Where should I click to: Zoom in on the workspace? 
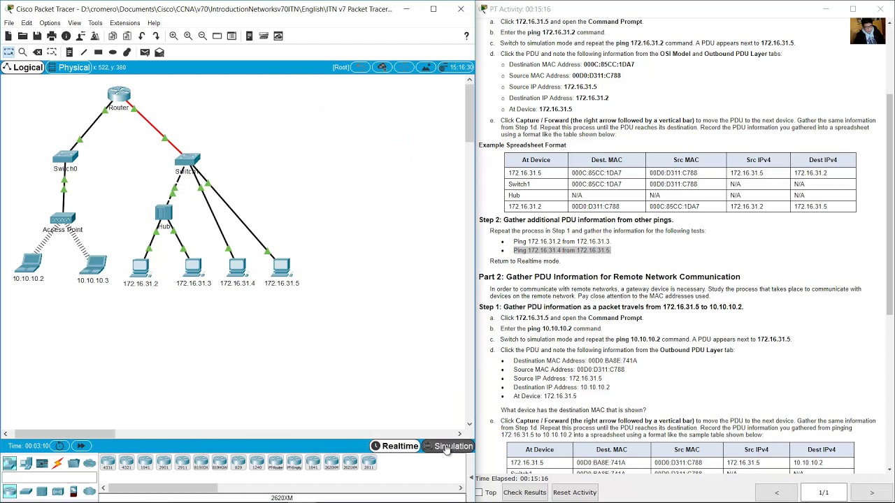[173, 36]
